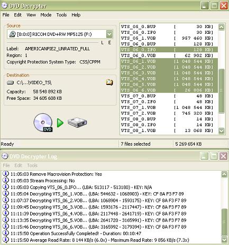
Task: Open the Help menu
Action: tap(76, 15)
